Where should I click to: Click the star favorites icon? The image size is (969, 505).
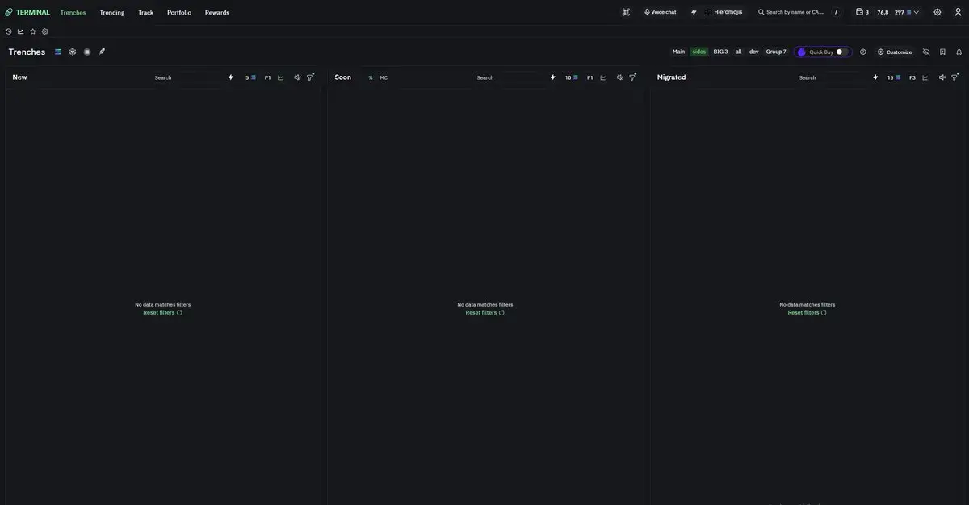coord(32,31)
